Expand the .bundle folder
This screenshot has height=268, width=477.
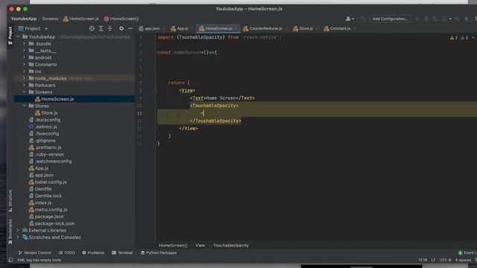tap(24, 44)
